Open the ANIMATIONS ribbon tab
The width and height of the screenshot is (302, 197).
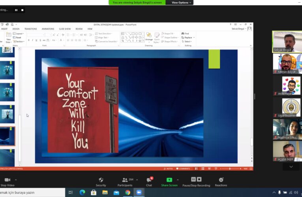48,29
